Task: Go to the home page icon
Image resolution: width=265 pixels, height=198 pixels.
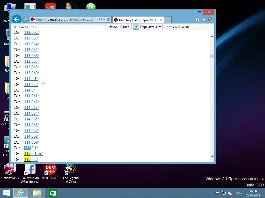Action: click(197, 19)
